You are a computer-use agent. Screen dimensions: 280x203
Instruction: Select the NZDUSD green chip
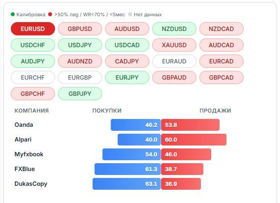tap(174, 29)
